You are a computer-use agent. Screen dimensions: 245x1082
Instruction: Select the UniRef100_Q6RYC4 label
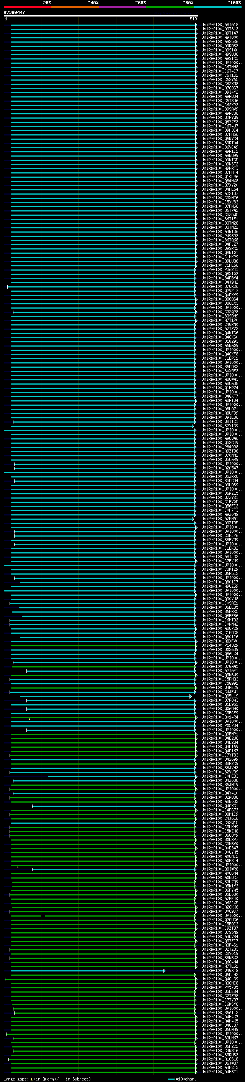pos(220,139)
